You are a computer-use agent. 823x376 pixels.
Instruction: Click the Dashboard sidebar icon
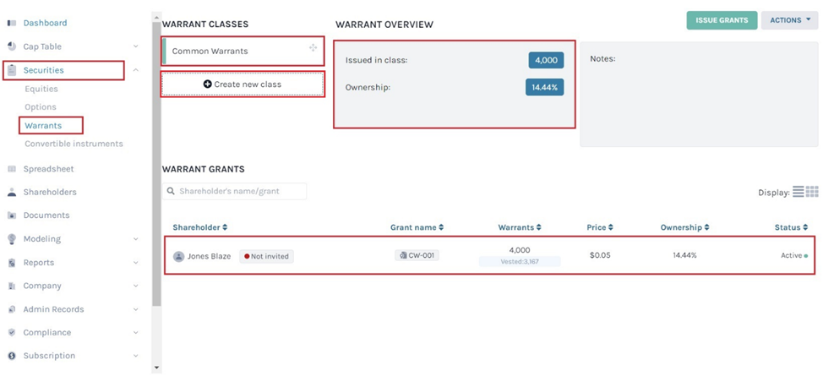coord(12,23)
